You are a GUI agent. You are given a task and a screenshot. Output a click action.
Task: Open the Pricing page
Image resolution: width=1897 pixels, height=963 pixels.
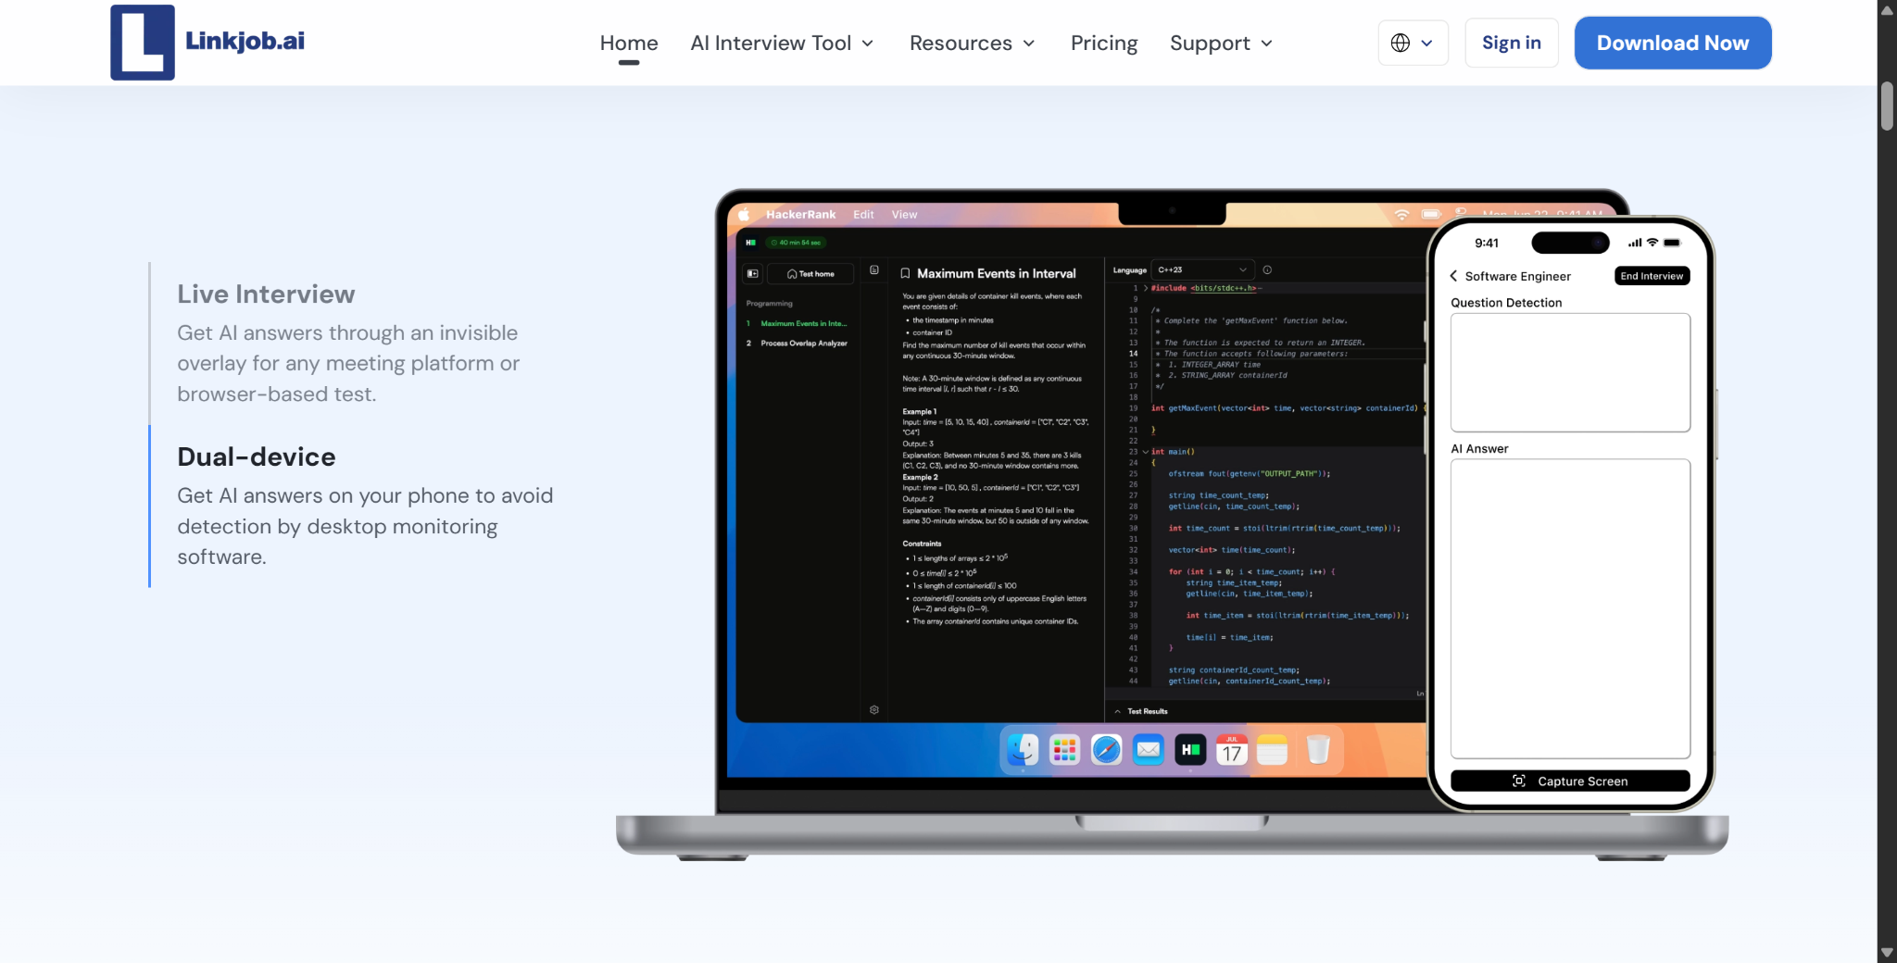(1104, 44)
